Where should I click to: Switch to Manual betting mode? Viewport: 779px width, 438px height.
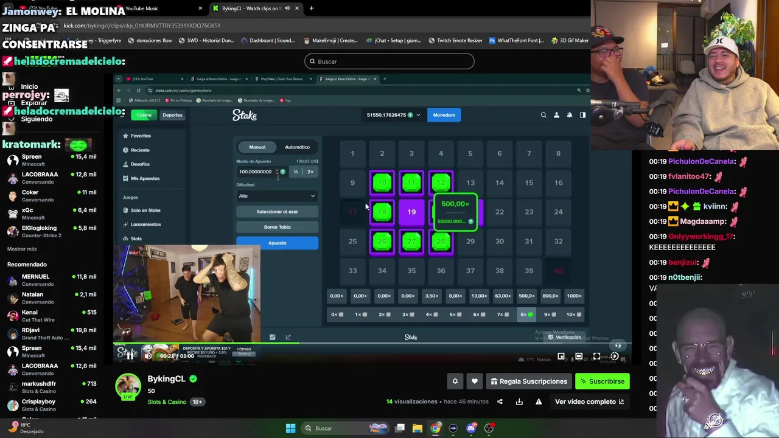click(257, 147)
